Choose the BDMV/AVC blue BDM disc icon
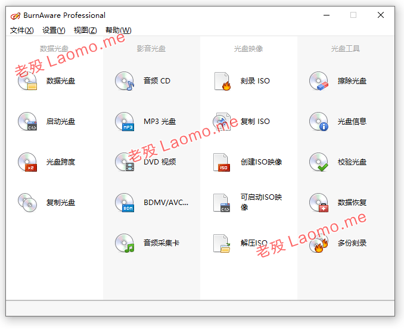 (x=125, y=203)
